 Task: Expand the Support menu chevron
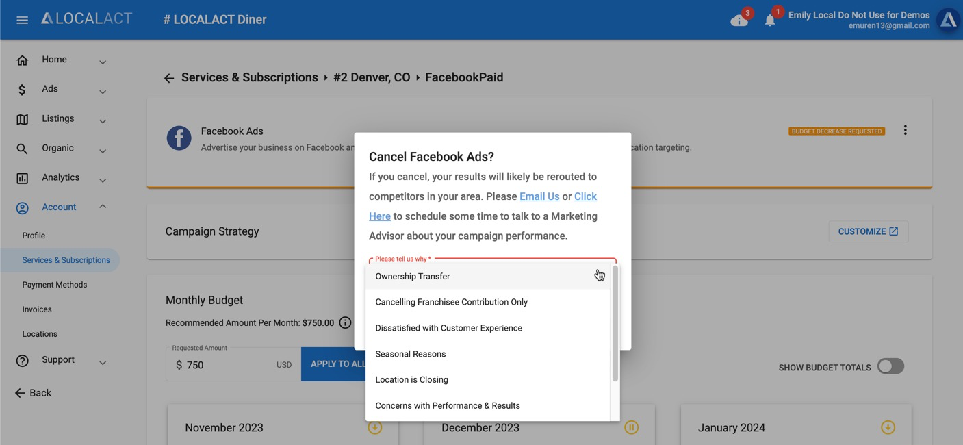click(103, 362)
